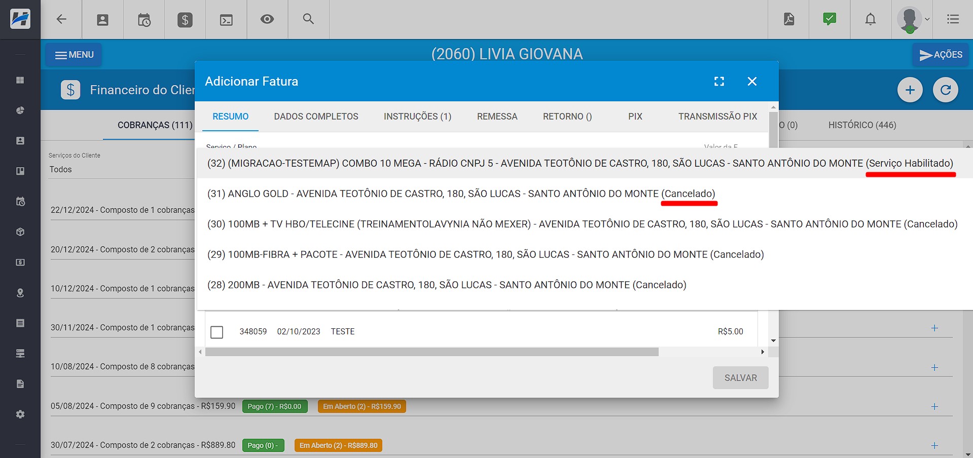This screenshot has width=973, height=458.
Task: Close the Adicionar Fatura dialog
Action: (x=752, y=82)
